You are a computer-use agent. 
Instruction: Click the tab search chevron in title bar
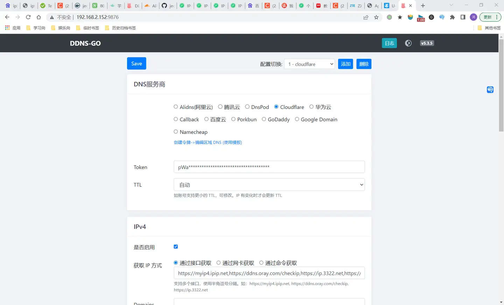coord(451,5)
